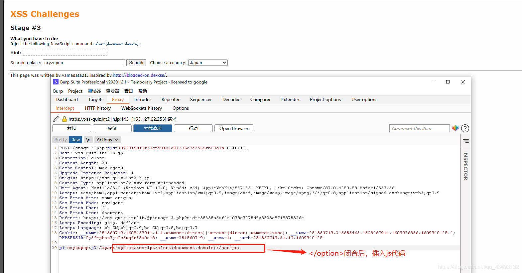The width and height of the screenshot is (522, 273).
Task: Click the pencil edit icon beside request URL
Action: 56,119
